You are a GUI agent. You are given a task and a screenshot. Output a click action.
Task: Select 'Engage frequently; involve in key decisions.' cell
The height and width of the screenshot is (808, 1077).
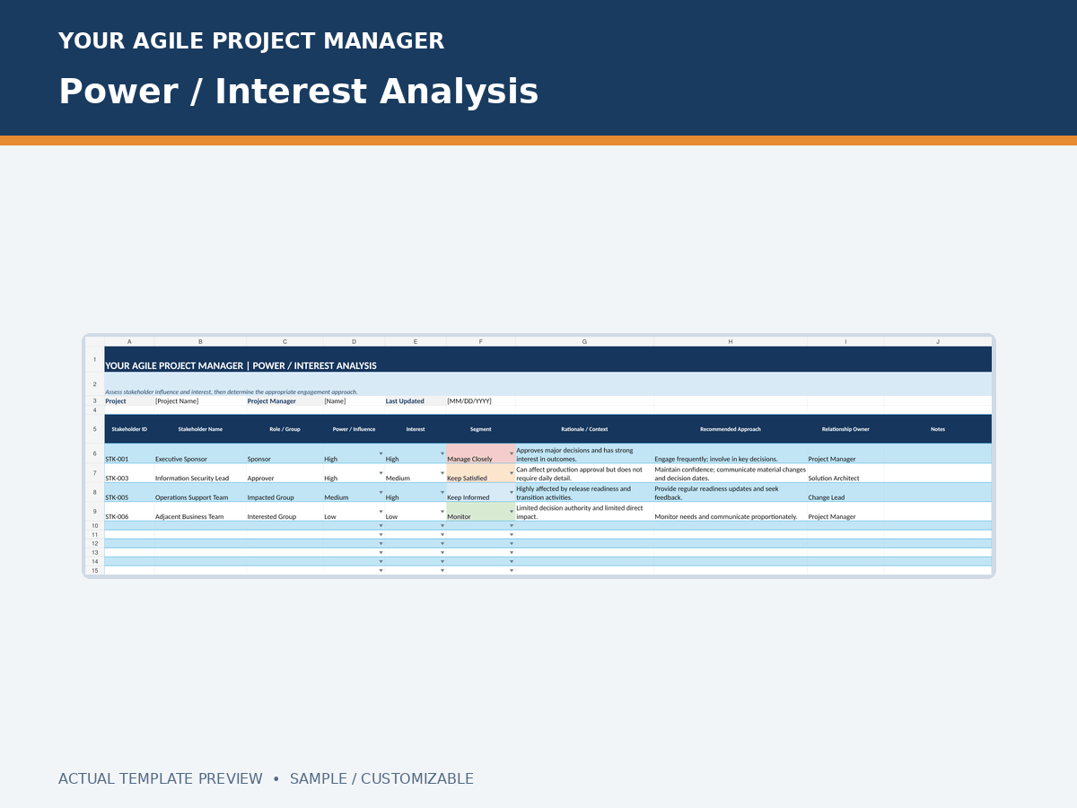click(x=731, y=453)
